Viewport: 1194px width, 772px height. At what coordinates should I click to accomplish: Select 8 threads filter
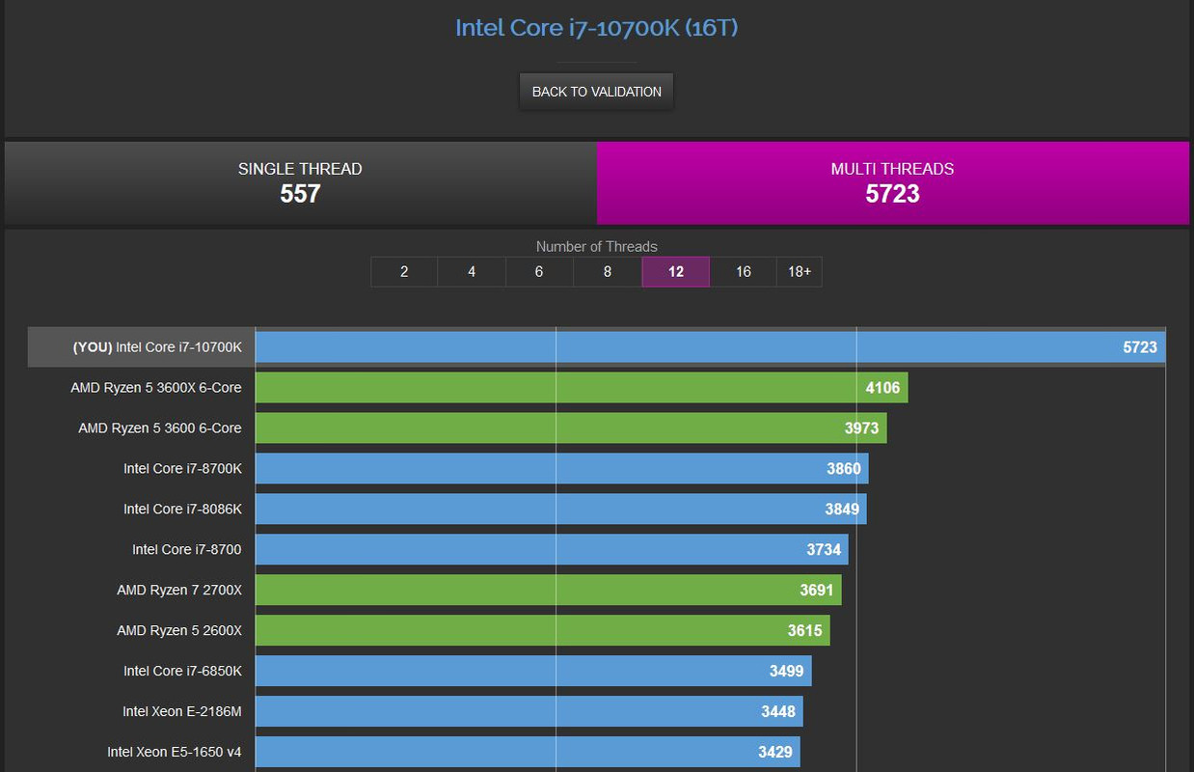pos(608,272)
